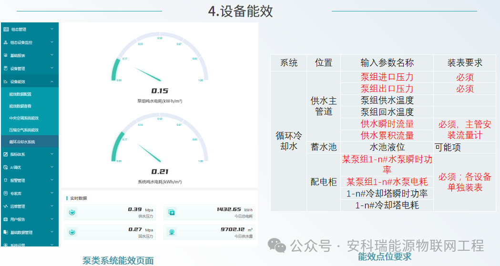Expand the 指标体系 menu chevron
The width and height of the screenshot is (500, 266).
[x=52, y=154]
